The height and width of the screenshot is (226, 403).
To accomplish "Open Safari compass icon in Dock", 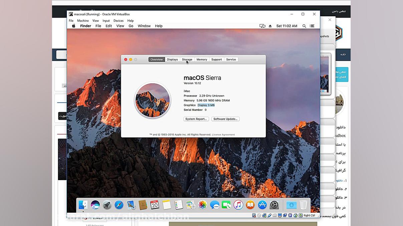I will pyautogui.click(x=119, y=205).
